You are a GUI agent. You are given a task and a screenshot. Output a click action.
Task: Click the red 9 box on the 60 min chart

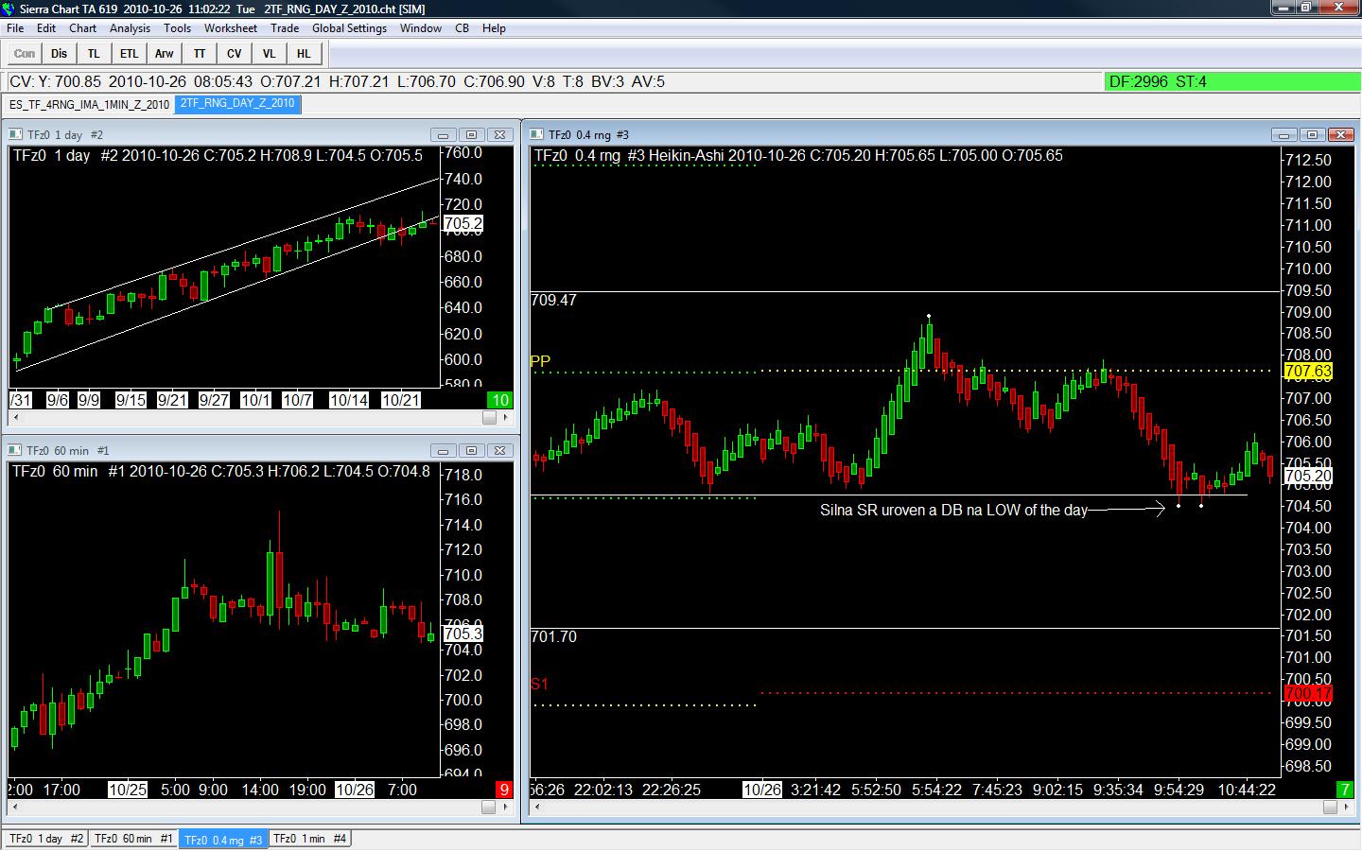(x=504, y=790)
